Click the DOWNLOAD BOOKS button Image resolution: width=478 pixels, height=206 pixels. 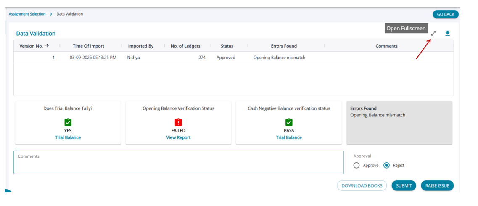(362, 185)
